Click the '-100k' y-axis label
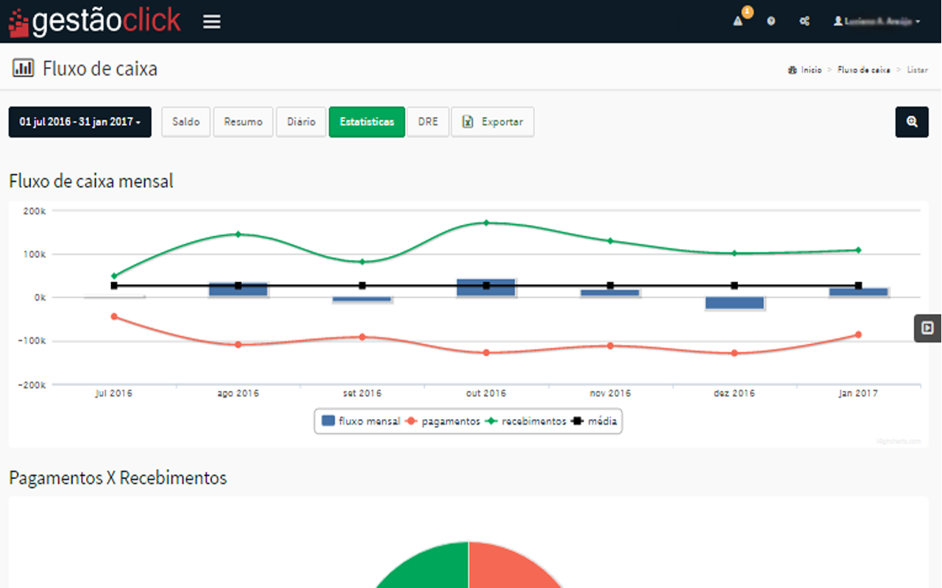This screenshot has height=588, width=942. pos(32,341)
